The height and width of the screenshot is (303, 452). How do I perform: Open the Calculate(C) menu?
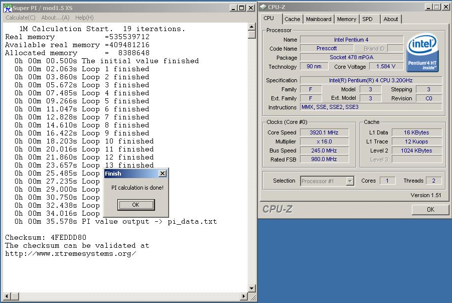(x=21, y=18)
